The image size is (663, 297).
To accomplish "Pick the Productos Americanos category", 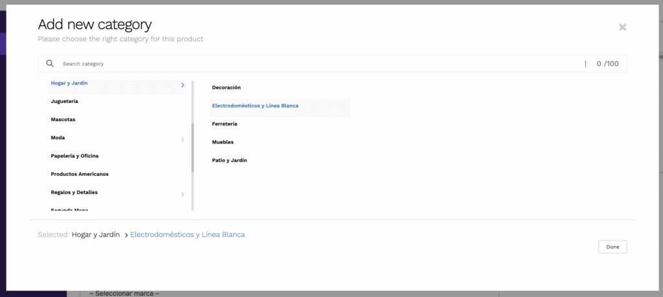I will coord(80,174).
